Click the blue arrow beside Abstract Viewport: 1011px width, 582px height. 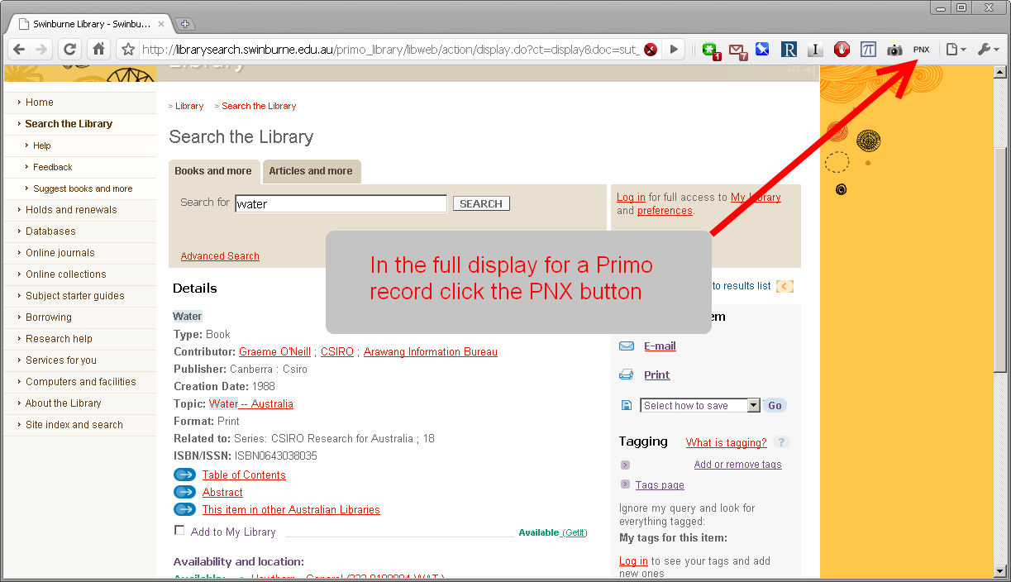tap(184, 492)
